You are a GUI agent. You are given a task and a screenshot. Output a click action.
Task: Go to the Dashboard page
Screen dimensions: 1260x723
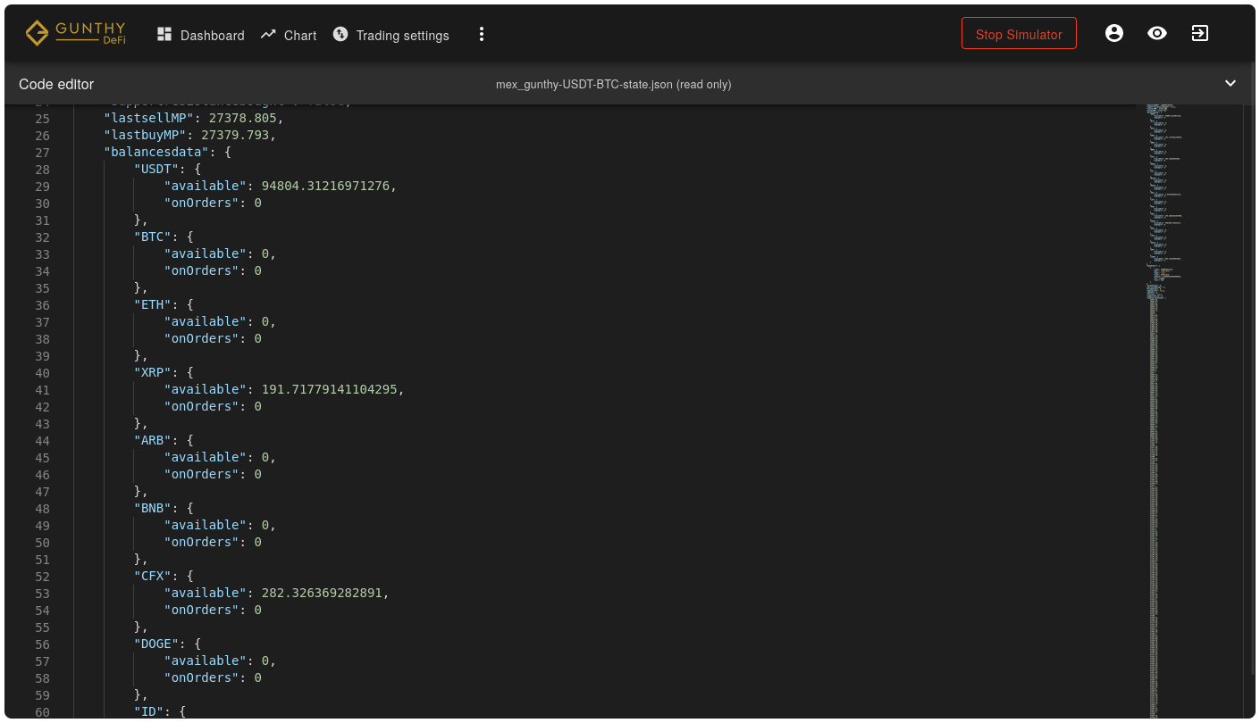point(200,35)
